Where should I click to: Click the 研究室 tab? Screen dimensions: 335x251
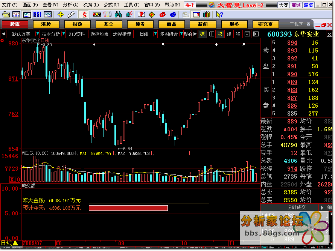(x=265, y=24)
